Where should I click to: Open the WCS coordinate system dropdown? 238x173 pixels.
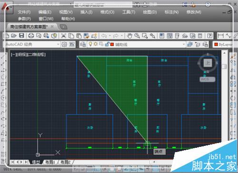pos(208,79)
